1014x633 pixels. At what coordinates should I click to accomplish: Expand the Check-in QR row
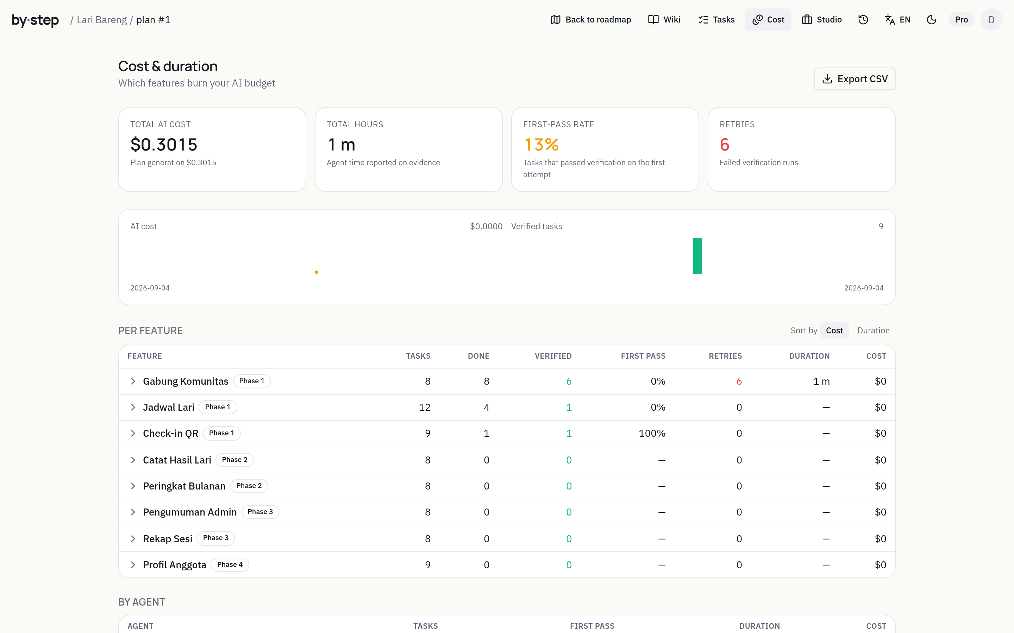pos(133,433)
